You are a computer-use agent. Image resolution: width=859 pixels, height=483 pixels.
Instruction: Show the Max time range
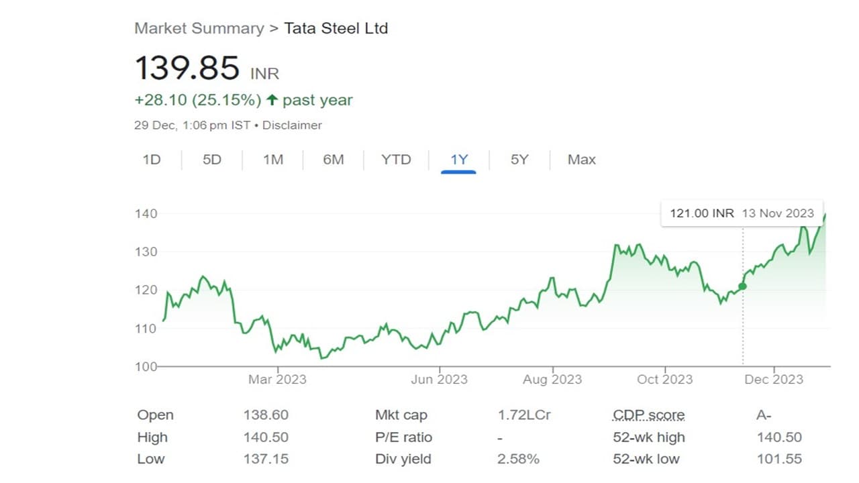(581, 160)
